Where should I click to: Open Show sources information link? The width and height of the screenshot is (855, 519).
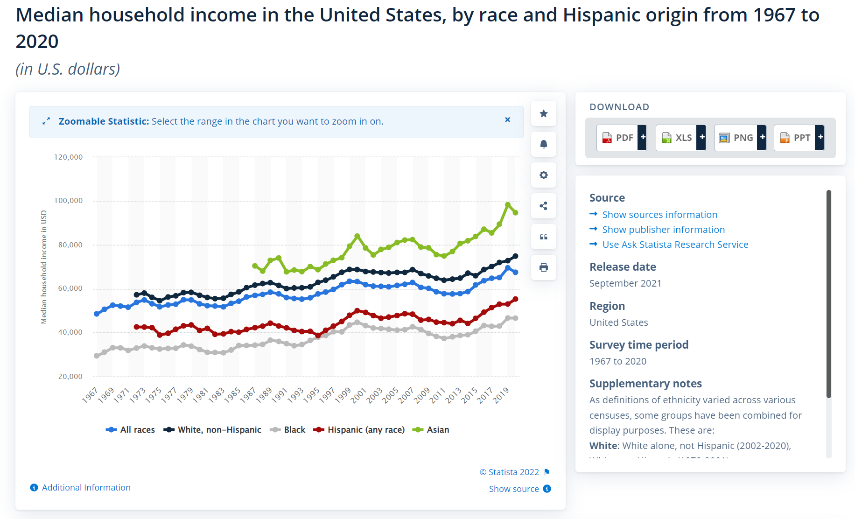point(659,215)
